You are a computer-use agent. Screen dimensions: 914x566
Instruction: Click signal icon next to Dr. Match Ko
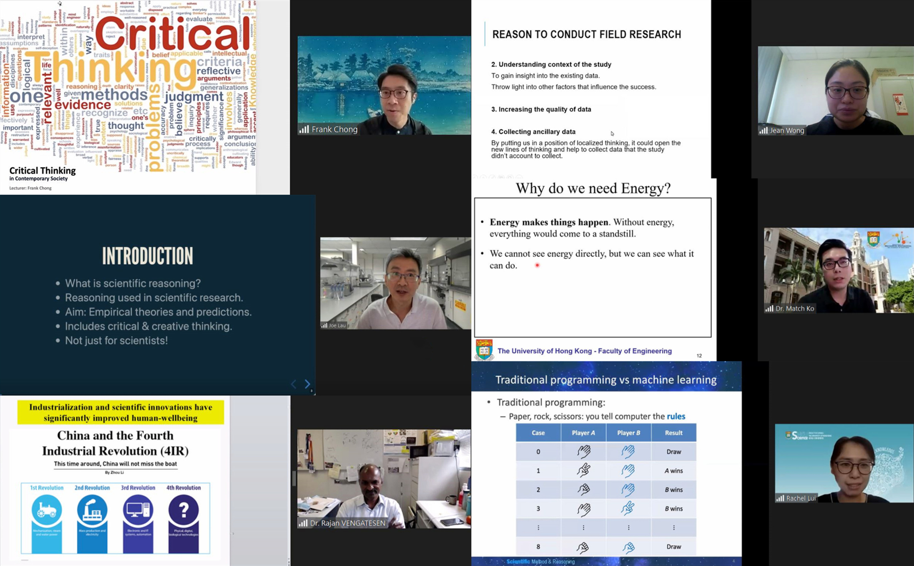(769, 308)
